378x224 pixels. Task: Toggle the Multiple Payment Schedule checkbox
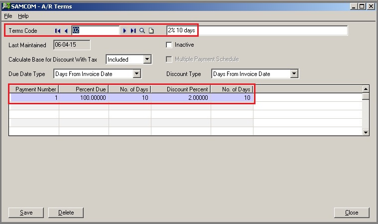[169, 59]
